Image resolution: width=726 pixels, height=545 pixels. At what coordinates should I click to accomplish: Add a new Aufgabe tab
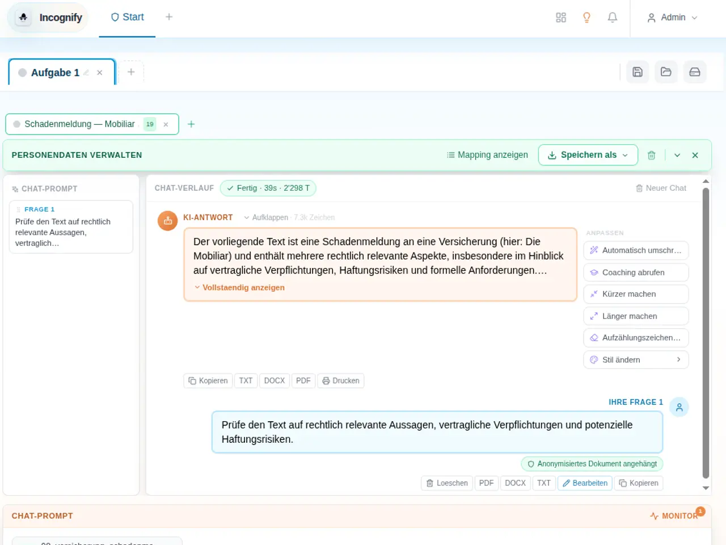pos(131,72)
